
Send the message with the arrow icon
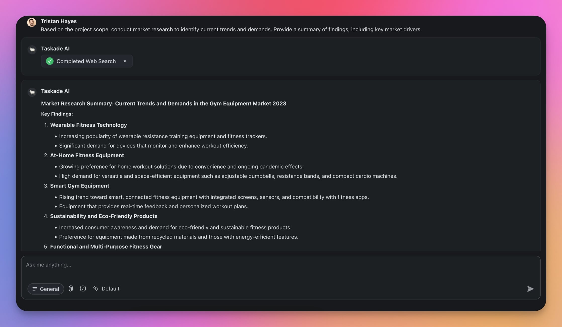click(530, 289)
